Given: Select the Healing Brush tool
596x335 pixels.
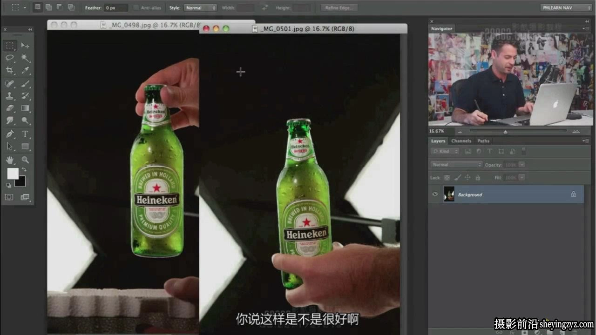Looking at the screenshot, I should pos(10,84).
